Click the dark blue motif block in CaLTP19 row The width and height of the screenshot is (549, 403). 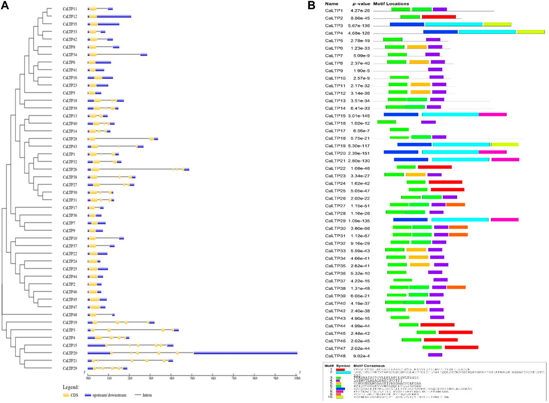pos(414,144)
